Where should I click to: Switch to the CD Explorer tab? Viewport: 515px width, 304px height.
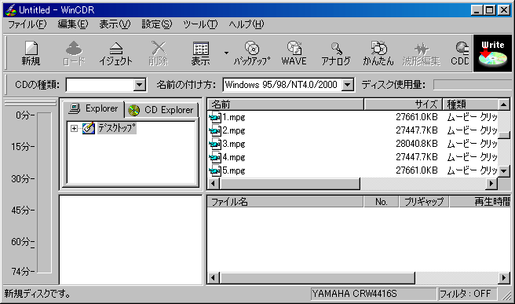pos(161,110)
